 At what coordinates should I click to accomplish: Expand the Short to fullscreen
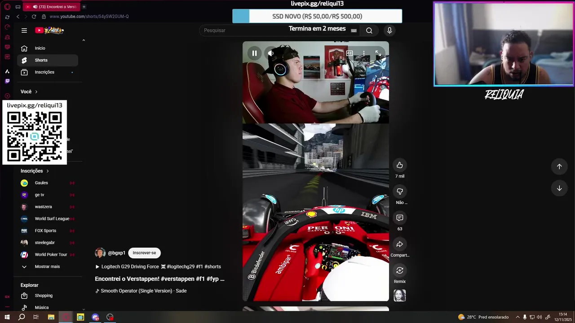pyautogui.click(x=378, y=53)
